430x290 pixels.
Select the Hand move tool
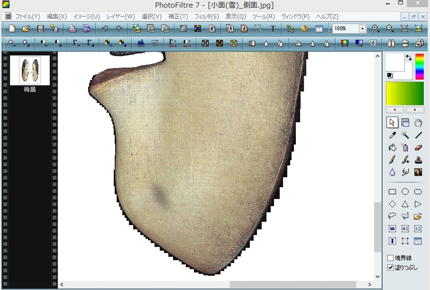418,123
